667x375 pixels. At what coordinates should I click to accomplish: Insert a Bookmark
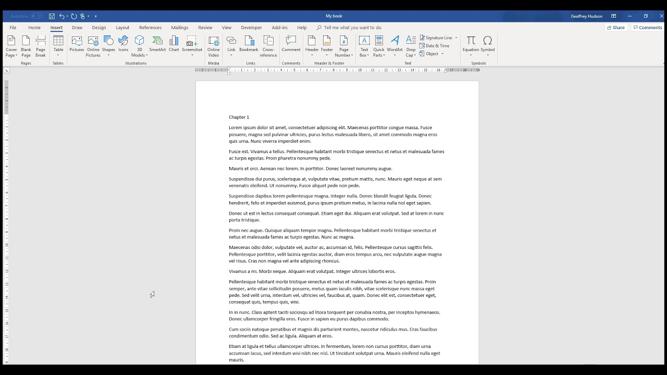tap(249, 44)
